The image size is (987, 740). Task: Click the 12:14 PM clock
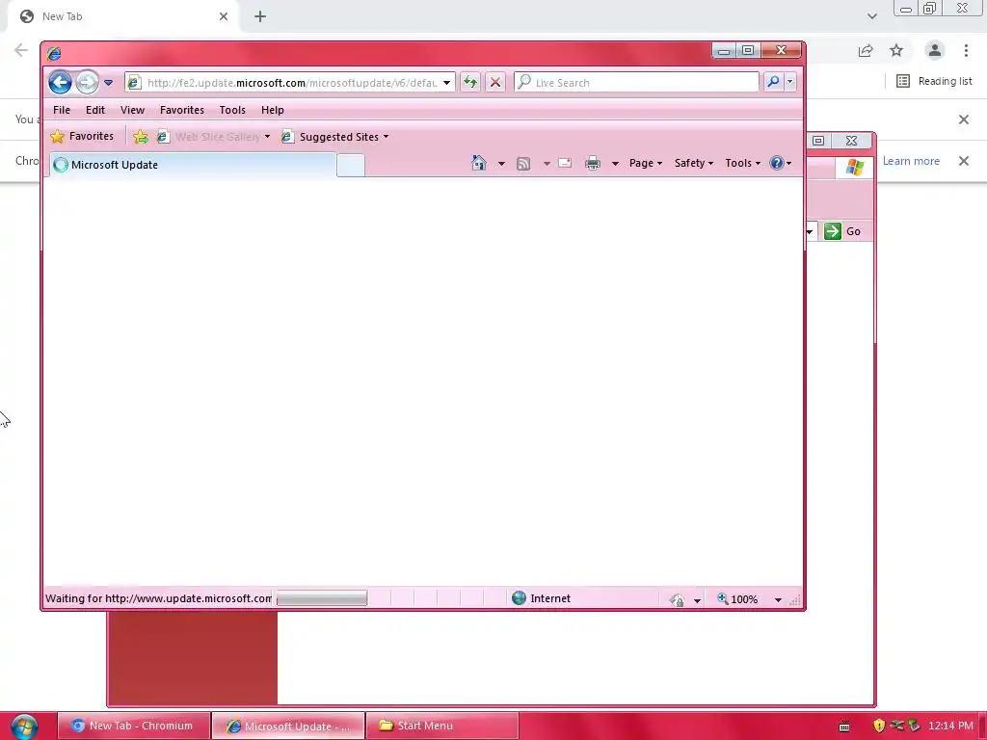click(x=950, y=726)
